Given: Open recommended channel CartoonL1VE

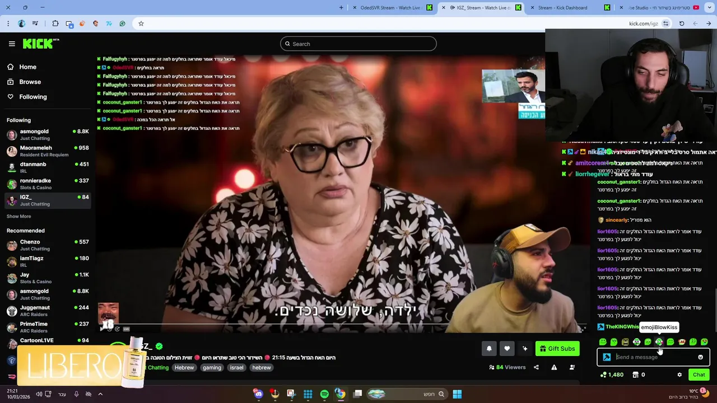Looking at the screenshot, I should coord(47,341).
